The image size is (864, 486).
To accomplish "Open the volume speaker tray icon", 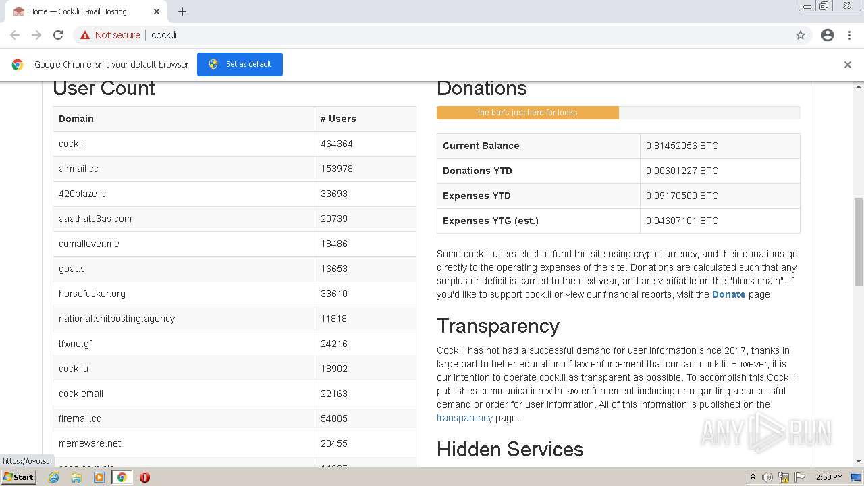I will (x=767, y=477).
